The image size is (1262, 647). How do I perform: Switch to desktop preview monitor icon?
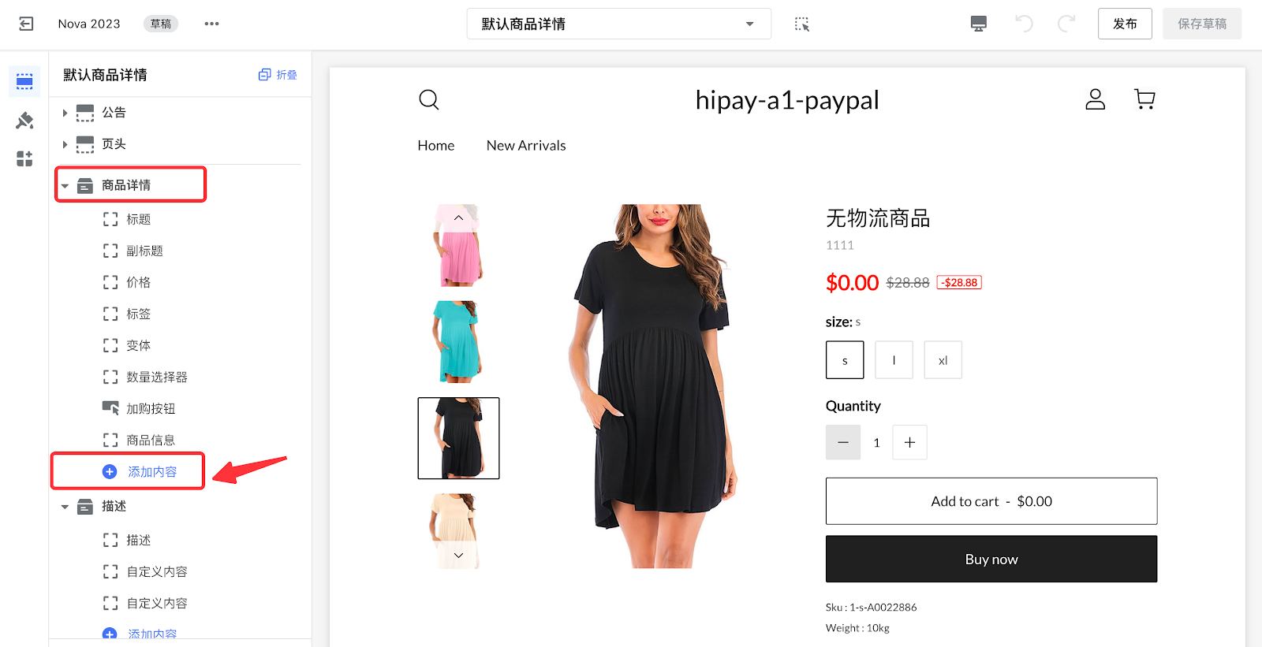coord(978,24)
